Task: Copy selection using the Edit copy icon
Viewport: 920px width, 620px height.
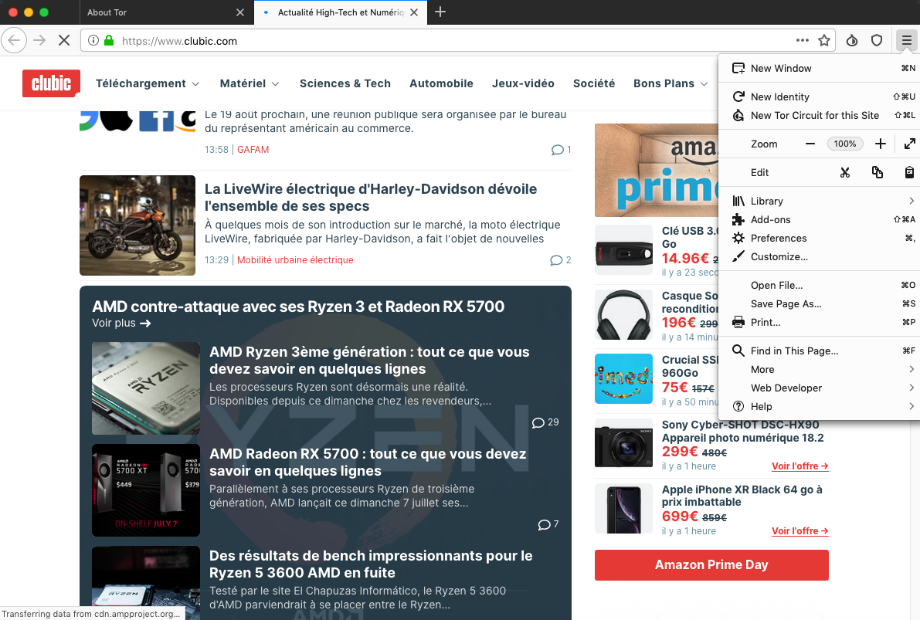Action: (878, 172)
